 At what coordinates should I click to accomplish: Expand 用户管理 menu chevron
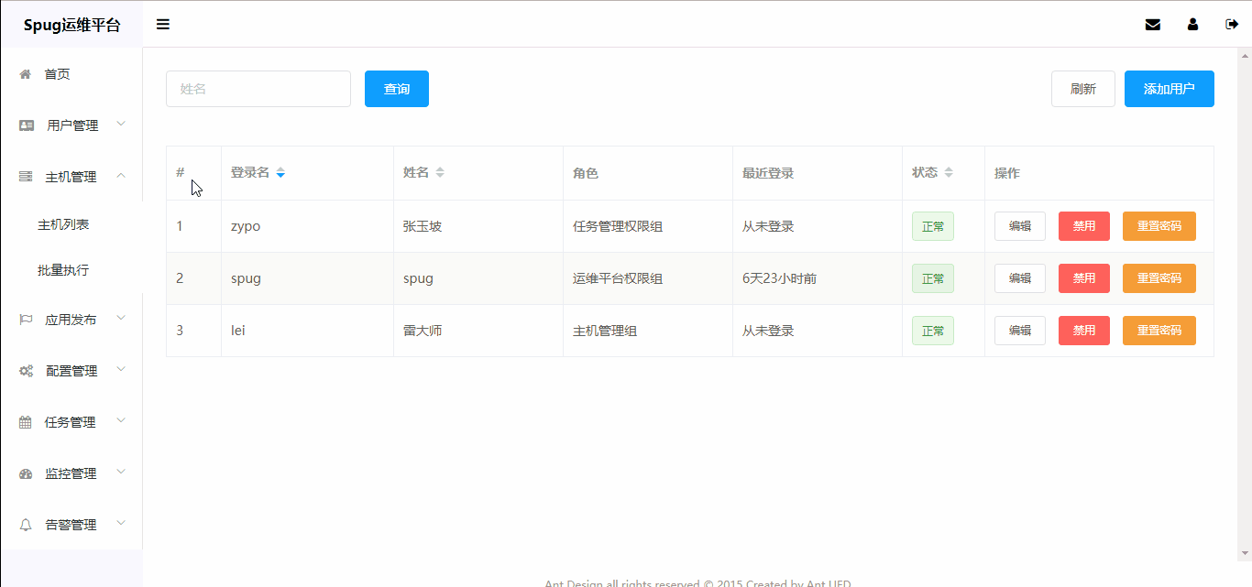coord(121,124)
